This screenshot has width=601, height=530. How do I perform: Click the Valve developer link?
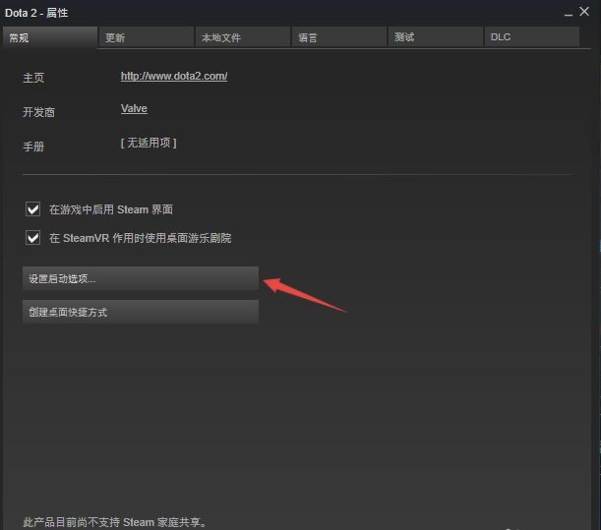tap(134, 108)
